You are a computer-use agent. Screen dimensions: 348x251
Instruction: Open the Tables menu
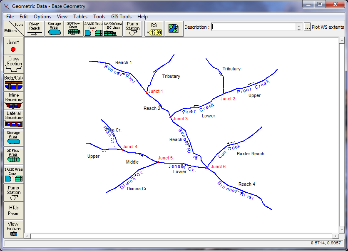click(80, 17)
